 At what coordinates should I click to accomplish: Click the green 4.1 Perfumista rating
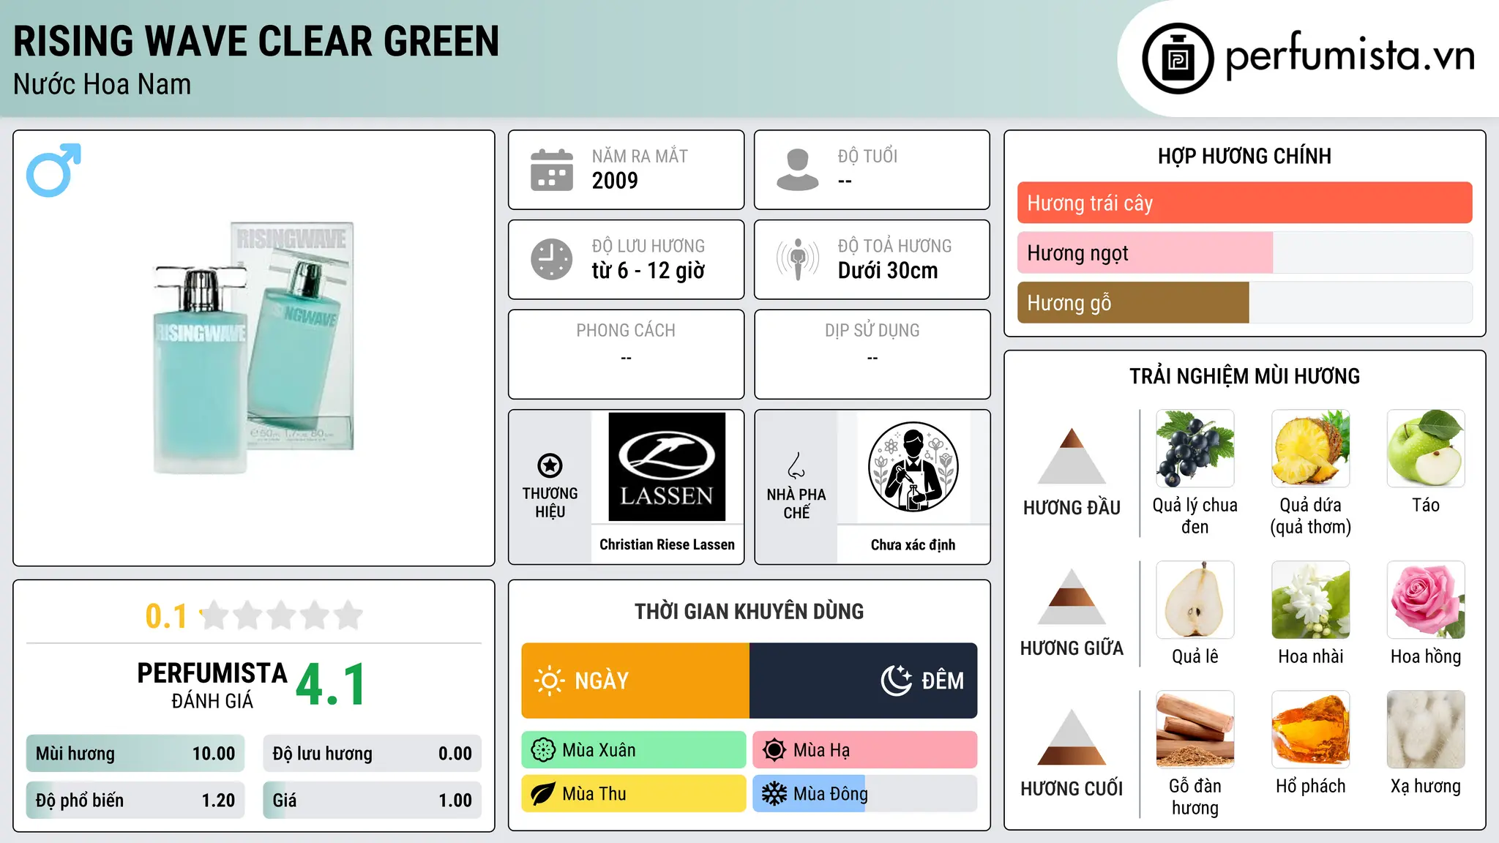[x=331, y=685]
